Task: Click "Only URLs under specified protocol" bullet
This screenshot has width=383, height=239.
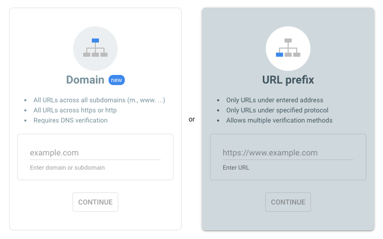Action: [x=277, y=110]
